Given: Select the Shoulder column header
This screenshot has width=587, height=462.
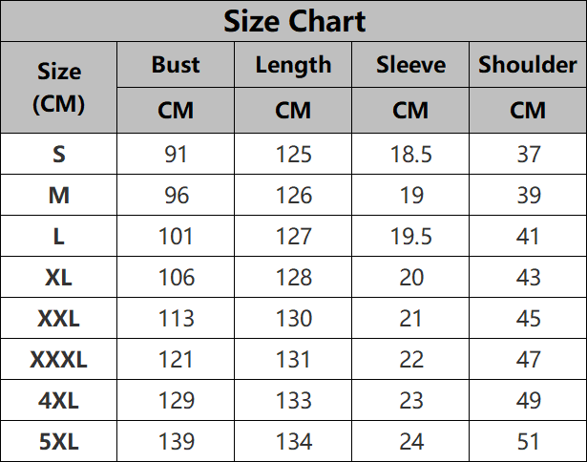Looking at the screenshot, I should [x=528, y=65].
